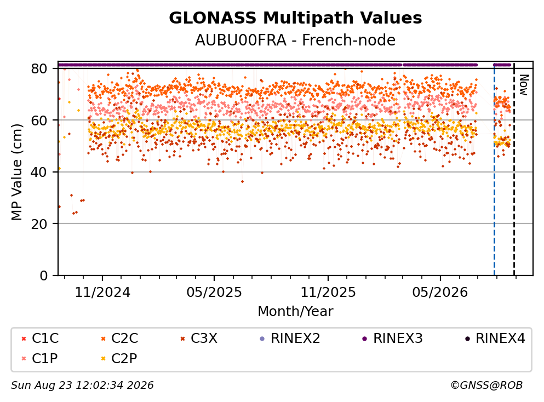This screenshot has width=544, height=402.
Task: Click the blue dashed vertical line
Action: [494, 169]
